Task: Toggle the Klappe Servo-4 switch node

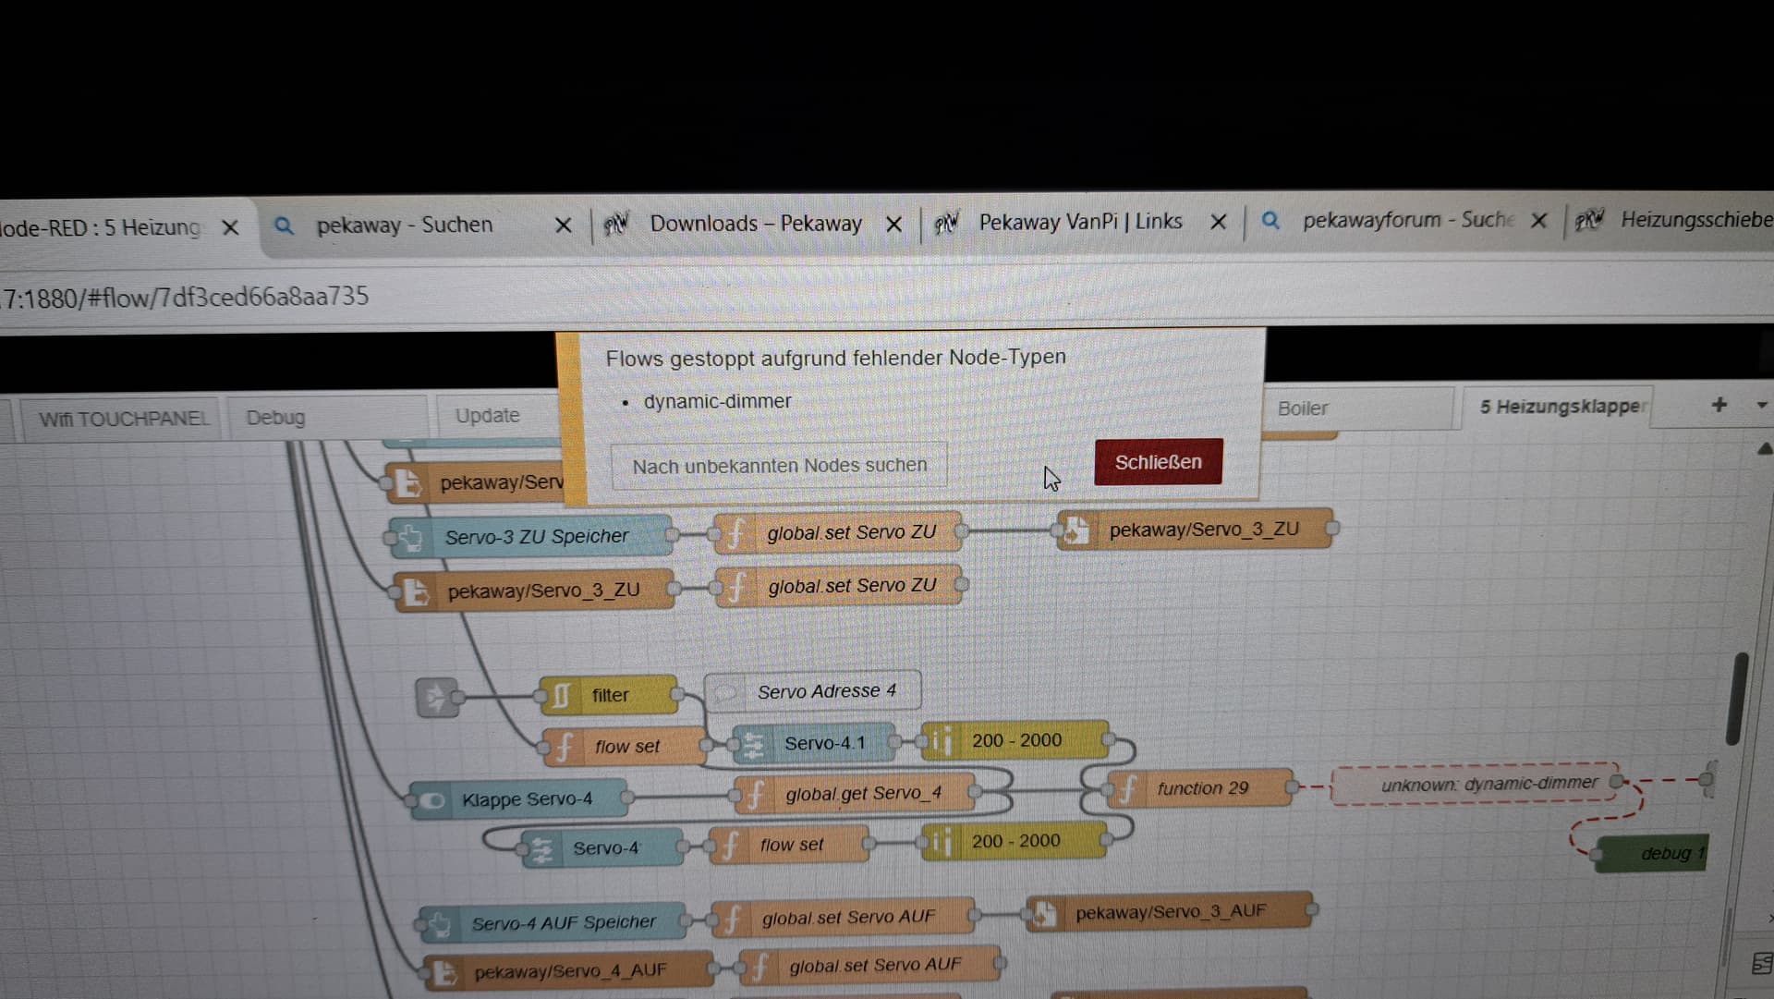Action: click(x=431, y=800)
